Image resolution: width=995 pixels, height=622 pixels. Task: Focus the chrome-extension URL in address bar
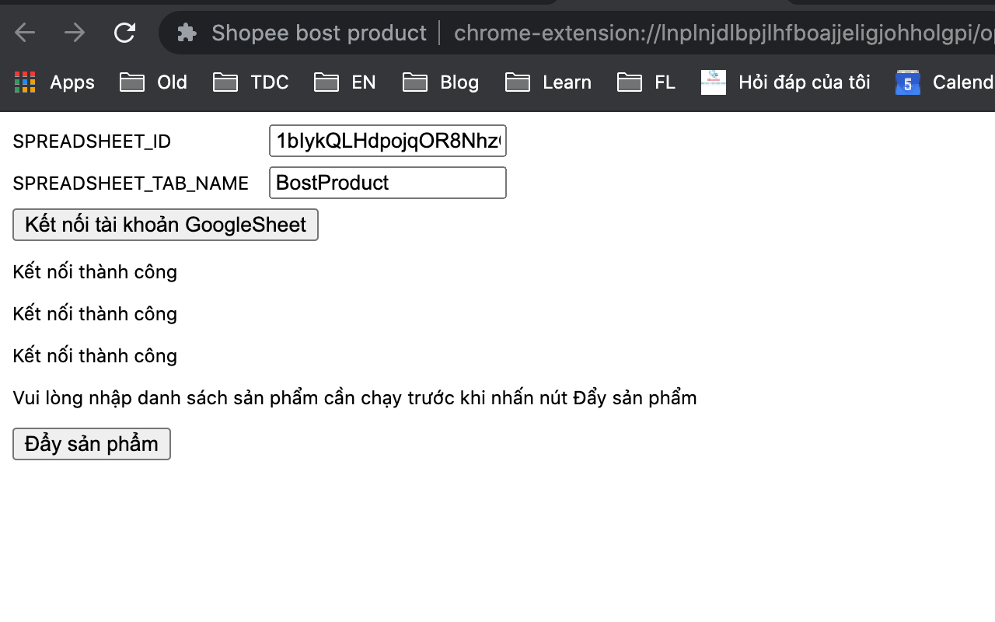[x=724, y=33]
